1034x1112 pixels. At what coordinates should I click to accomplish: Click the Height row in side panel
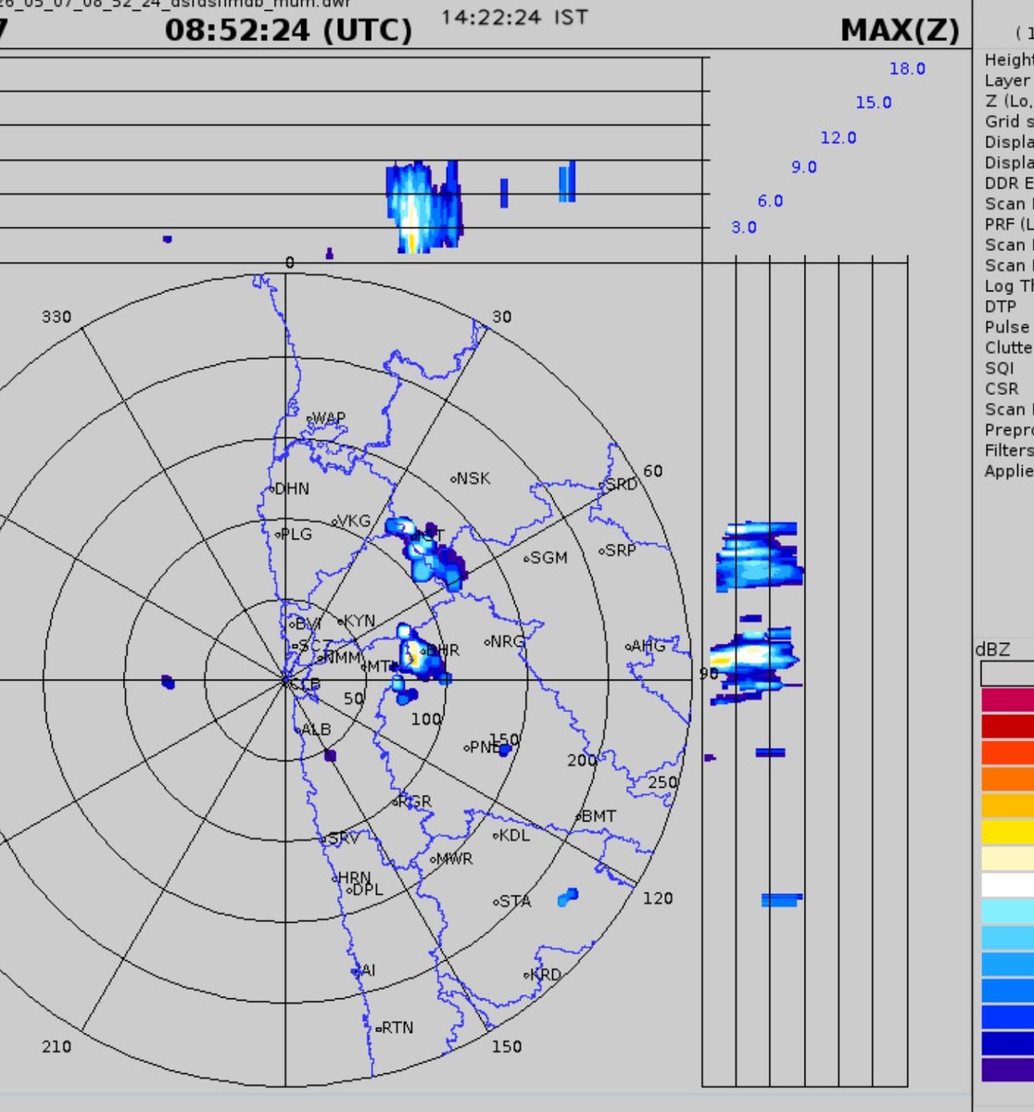point(1009,60)
